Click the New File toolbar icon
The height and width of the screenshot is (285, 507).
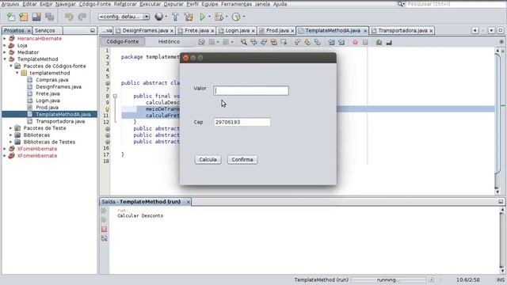tap(10, 17)
